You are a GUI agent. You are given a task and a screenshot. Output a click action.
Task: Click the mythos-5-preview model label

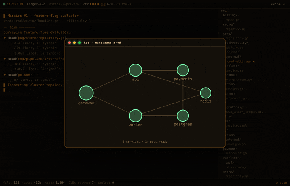point(64,4)
